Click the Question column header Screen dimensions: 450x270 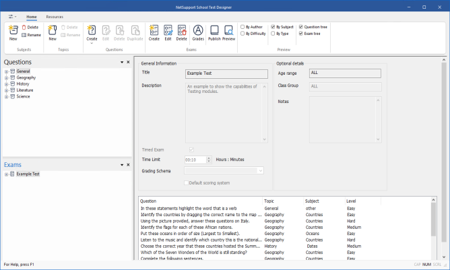200,201
